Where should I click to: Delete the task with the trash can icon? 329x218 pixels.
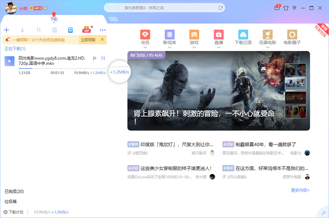point(55,30)
